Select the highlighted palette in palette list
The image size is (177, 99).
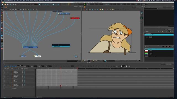pyautogui.click(x=159, y=35)
